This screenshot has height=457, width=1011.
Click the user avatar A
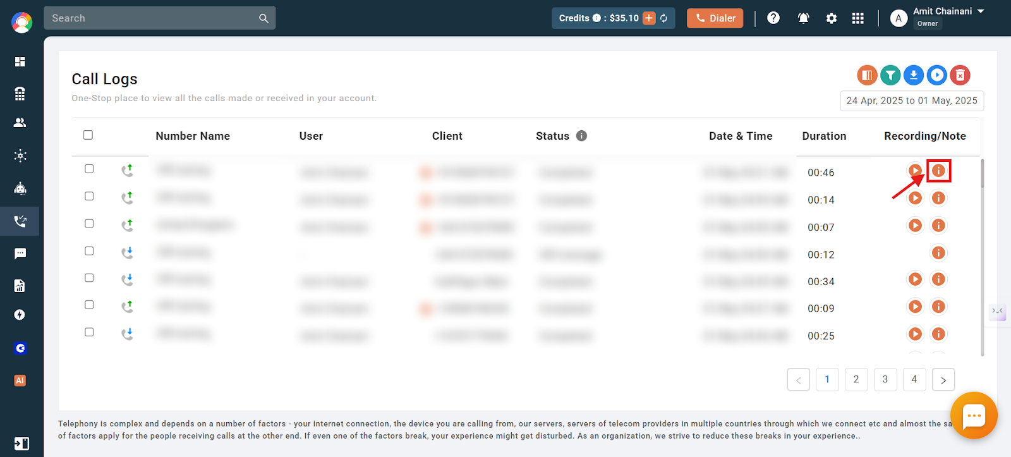click(x=899, y=18)
